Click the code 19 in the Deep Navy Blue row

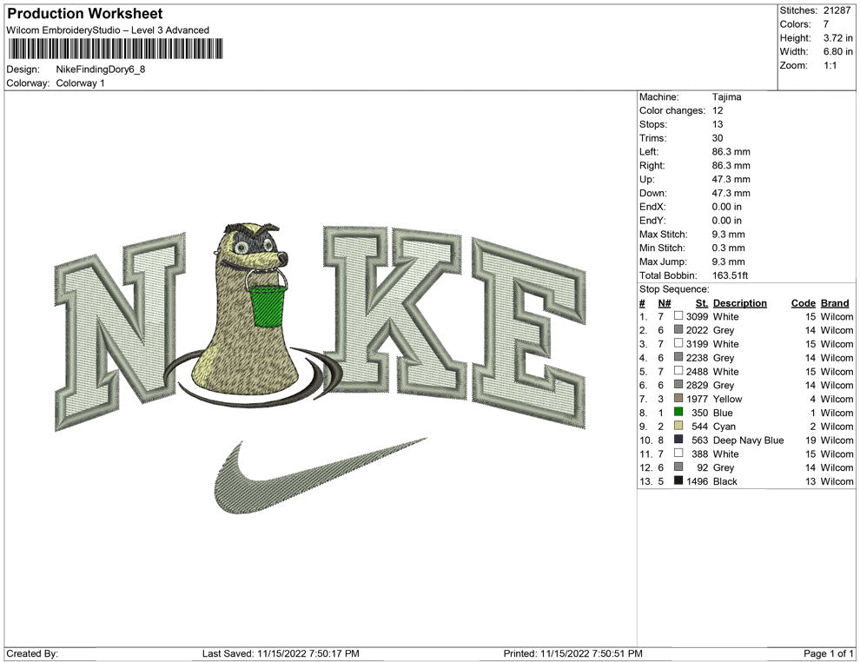tap(810, 440)
